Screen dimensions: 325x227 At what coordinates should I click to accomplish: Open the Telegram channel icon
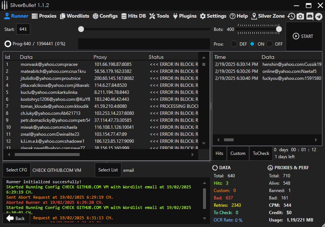[319, 16]
